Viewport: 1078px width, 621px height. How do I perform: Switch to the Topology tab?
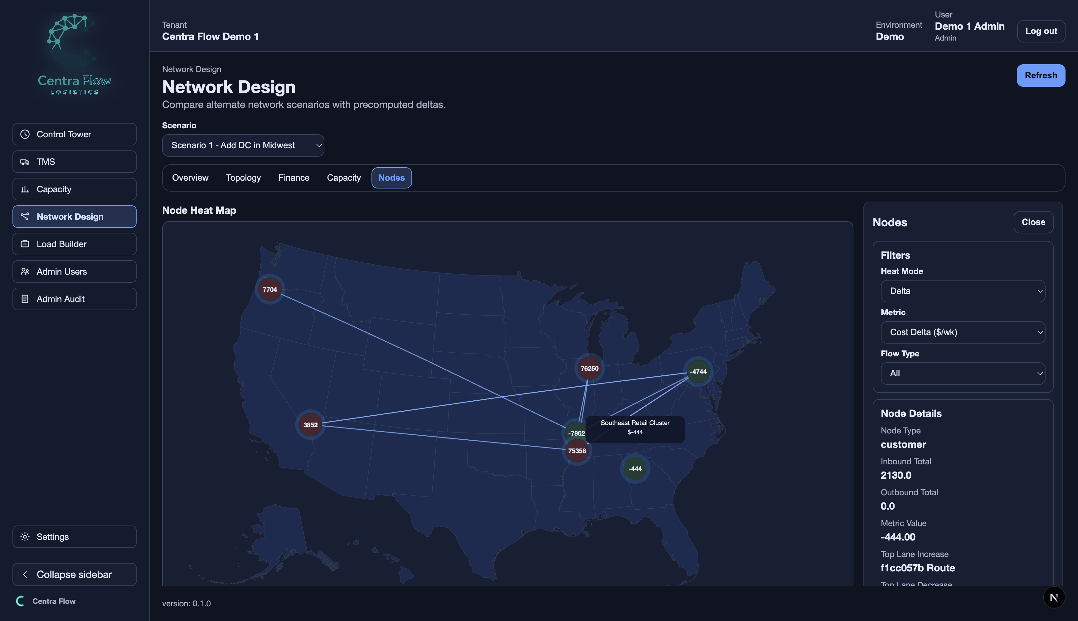pos(243,178)
